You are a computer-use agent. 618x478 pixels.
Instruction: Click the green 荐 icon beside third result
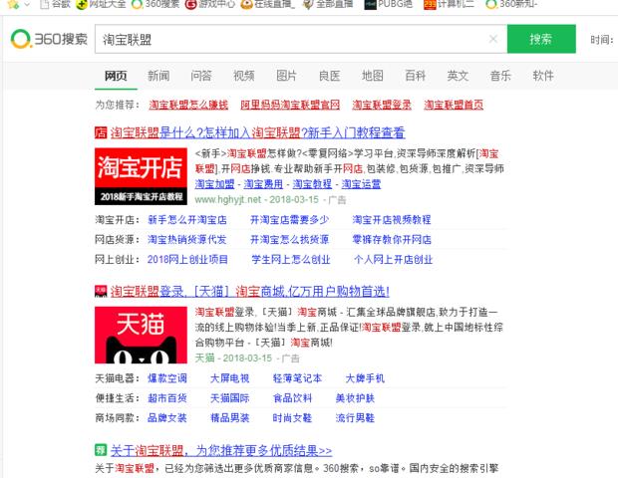coord(101,450)
